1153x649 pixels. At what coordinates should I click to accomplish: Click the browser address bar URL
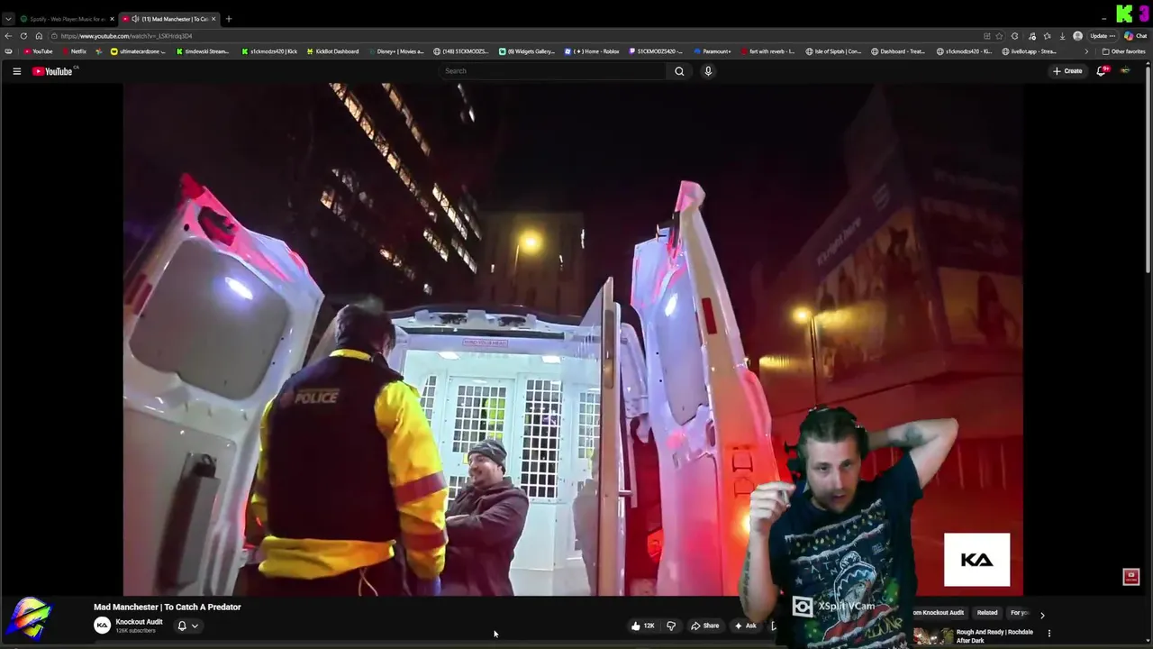click(126, 36)
